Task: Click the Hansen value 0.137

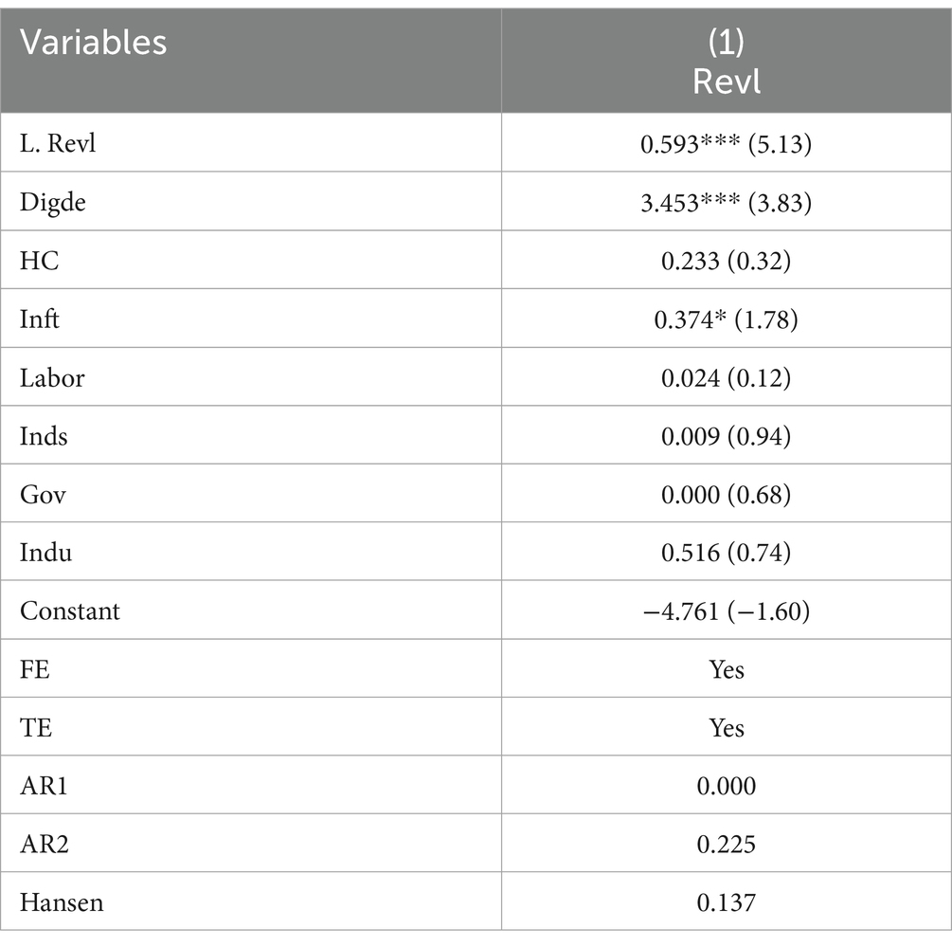Action: pyautogui.click(x=727, y=902)
